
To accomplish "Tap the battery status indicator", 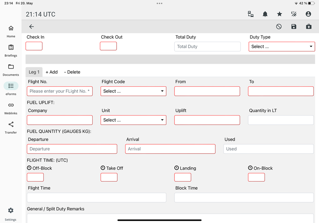I will [311, 3].
